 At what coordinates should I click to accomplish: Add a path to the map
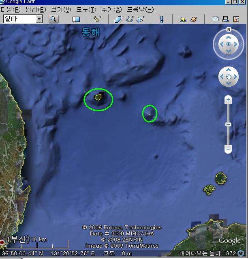tap(130, 19)
